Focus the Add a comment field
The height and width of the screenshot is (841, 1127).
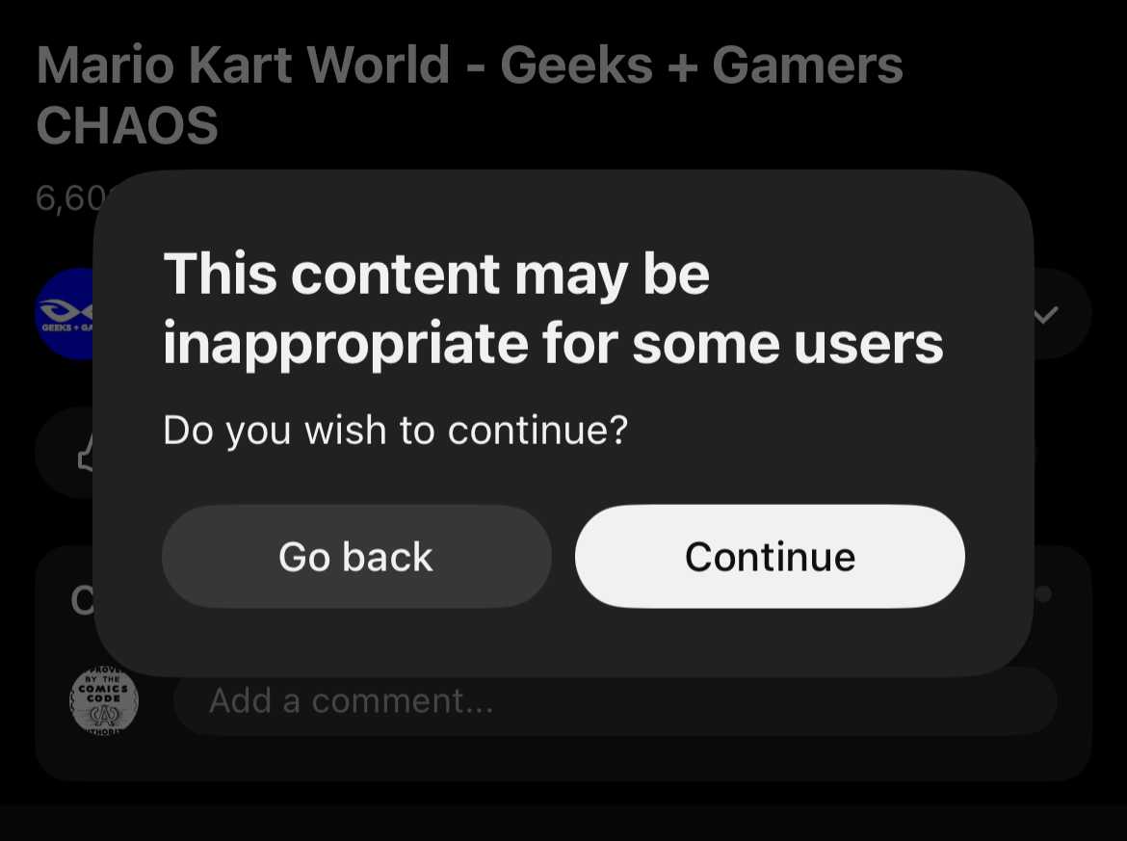pos(616,701)
